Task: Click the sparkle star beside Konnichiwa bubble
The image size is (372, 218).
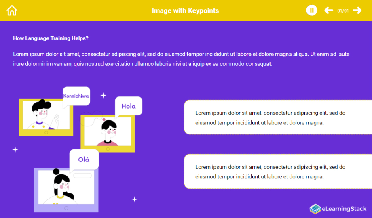Action: (103, 95)
